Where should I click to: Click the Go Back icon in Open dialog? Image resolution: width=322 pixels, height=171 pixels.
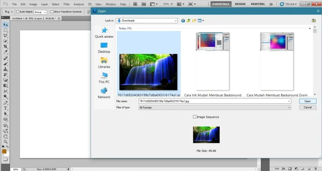pos(183,20)
